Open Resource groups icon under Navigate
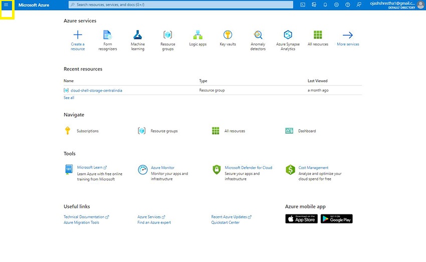 [141, 130]
